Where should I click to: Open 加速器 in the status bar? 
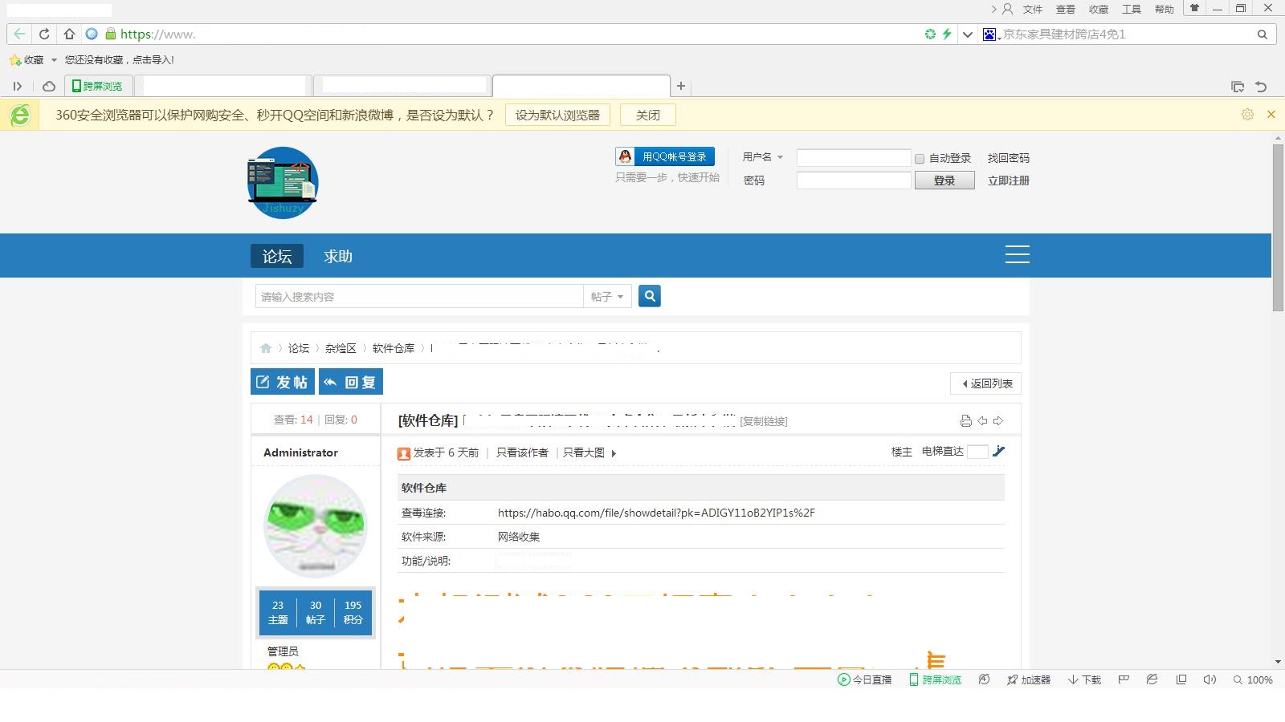pyautogui.click(x=1029, y=679)
